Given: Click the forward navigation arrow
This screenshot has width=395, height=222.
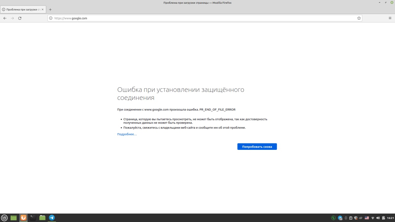Looking at the screenshot, I should point(12,18).
